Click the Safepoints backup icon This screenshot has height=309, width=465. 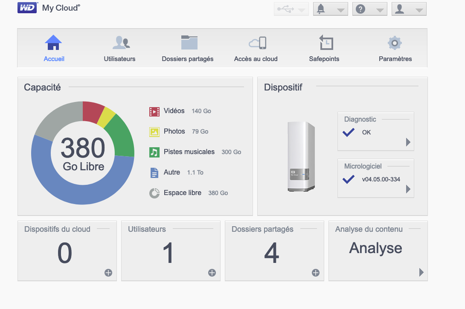[326, 42]
